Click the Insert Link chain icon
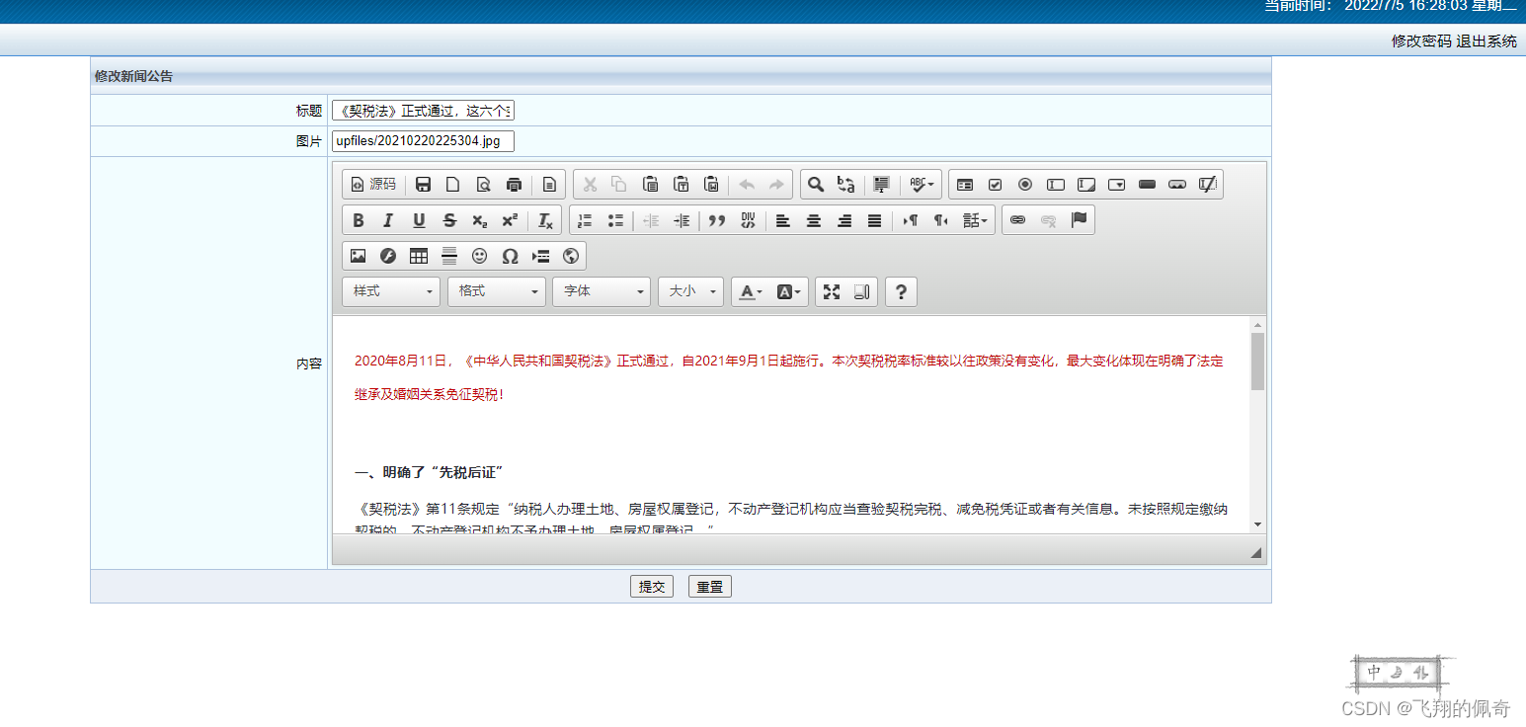This screenshot has width=1526, height=727. (1017, 220)
